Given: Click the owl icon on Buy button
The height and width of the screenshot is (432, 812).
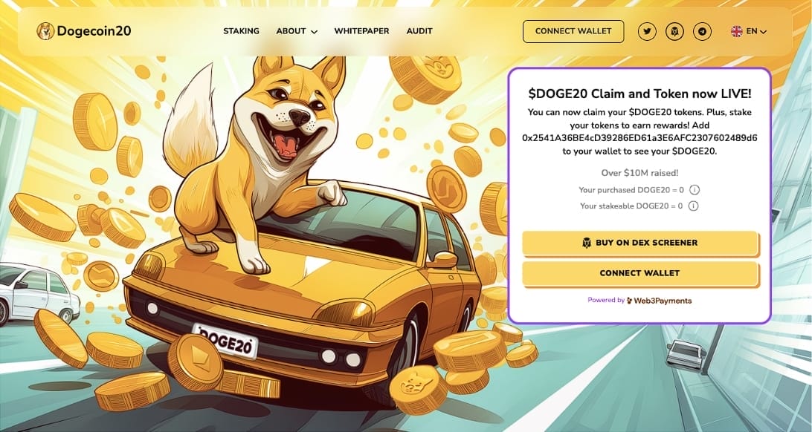Looking at the screenshot, I should [587, 243].
